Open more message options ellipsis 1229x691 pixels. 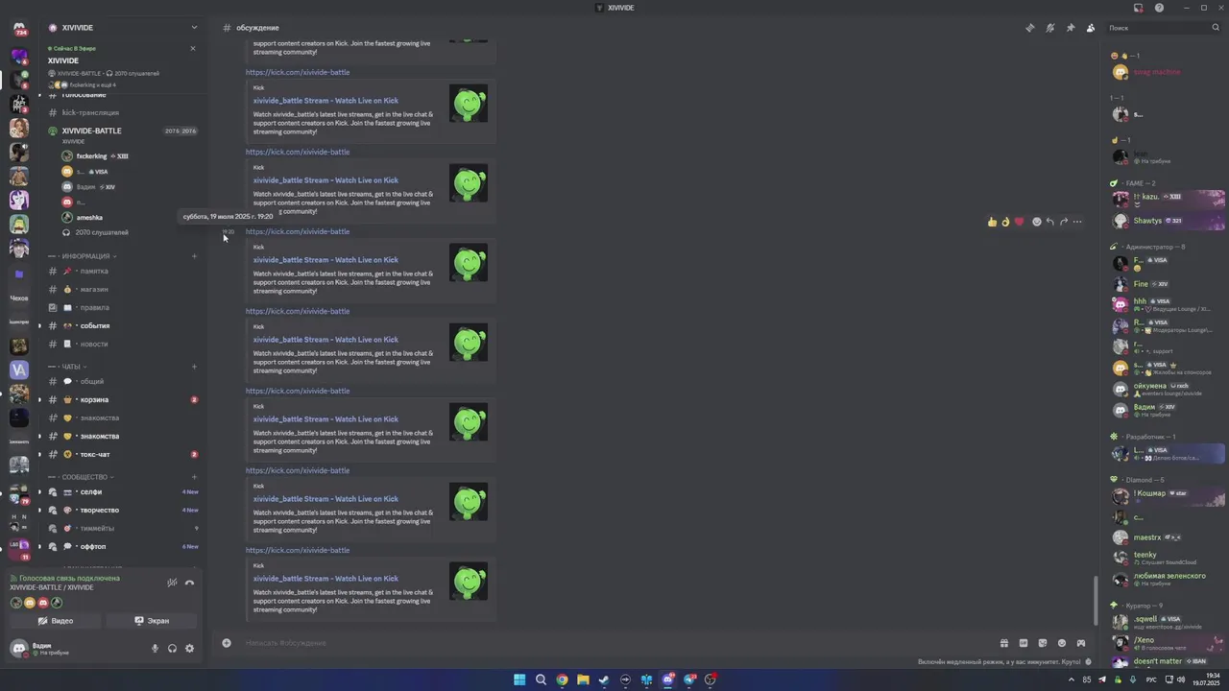(1077, 222)
